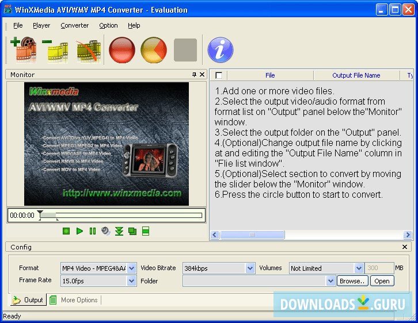Click the application icon in title bar

tap(7, 10)
